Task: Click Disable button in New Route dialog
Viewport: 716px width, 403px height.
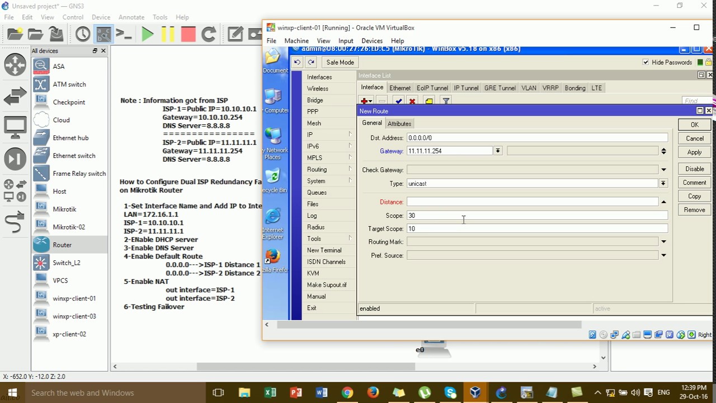Action: tap(695, 168)
